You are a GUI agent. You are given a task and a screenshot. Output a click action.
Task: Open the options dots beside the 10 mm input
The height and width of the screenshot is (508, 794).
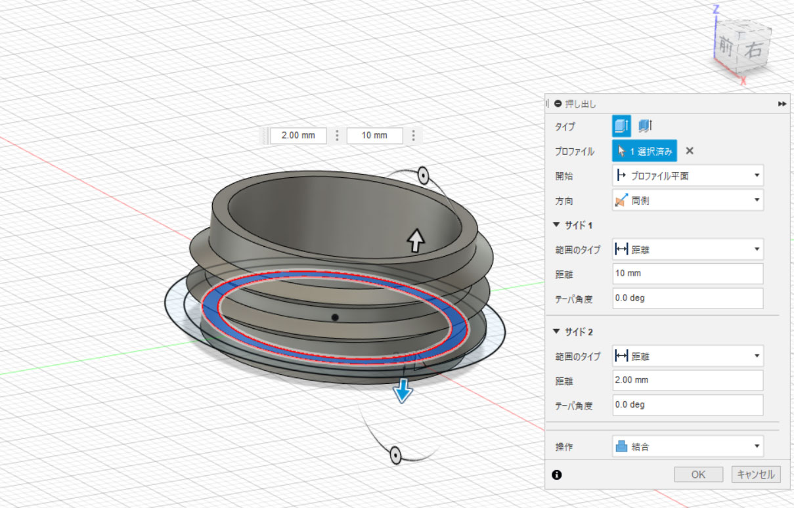coord(412,135)
